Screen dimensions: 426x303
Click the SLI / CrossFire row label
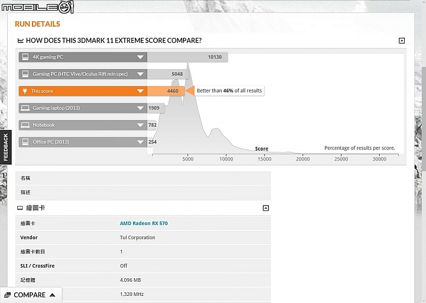[x=37, y=266]
